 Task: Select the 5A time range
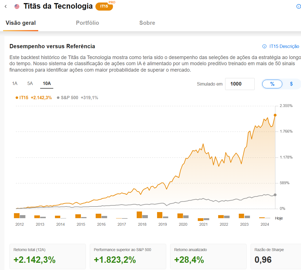pos(30,84)
